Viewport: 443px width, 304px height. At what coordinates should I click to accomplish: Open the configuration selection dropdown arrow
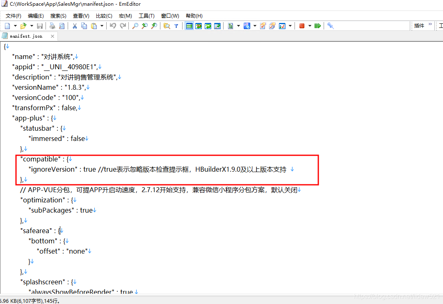(238, 26)
